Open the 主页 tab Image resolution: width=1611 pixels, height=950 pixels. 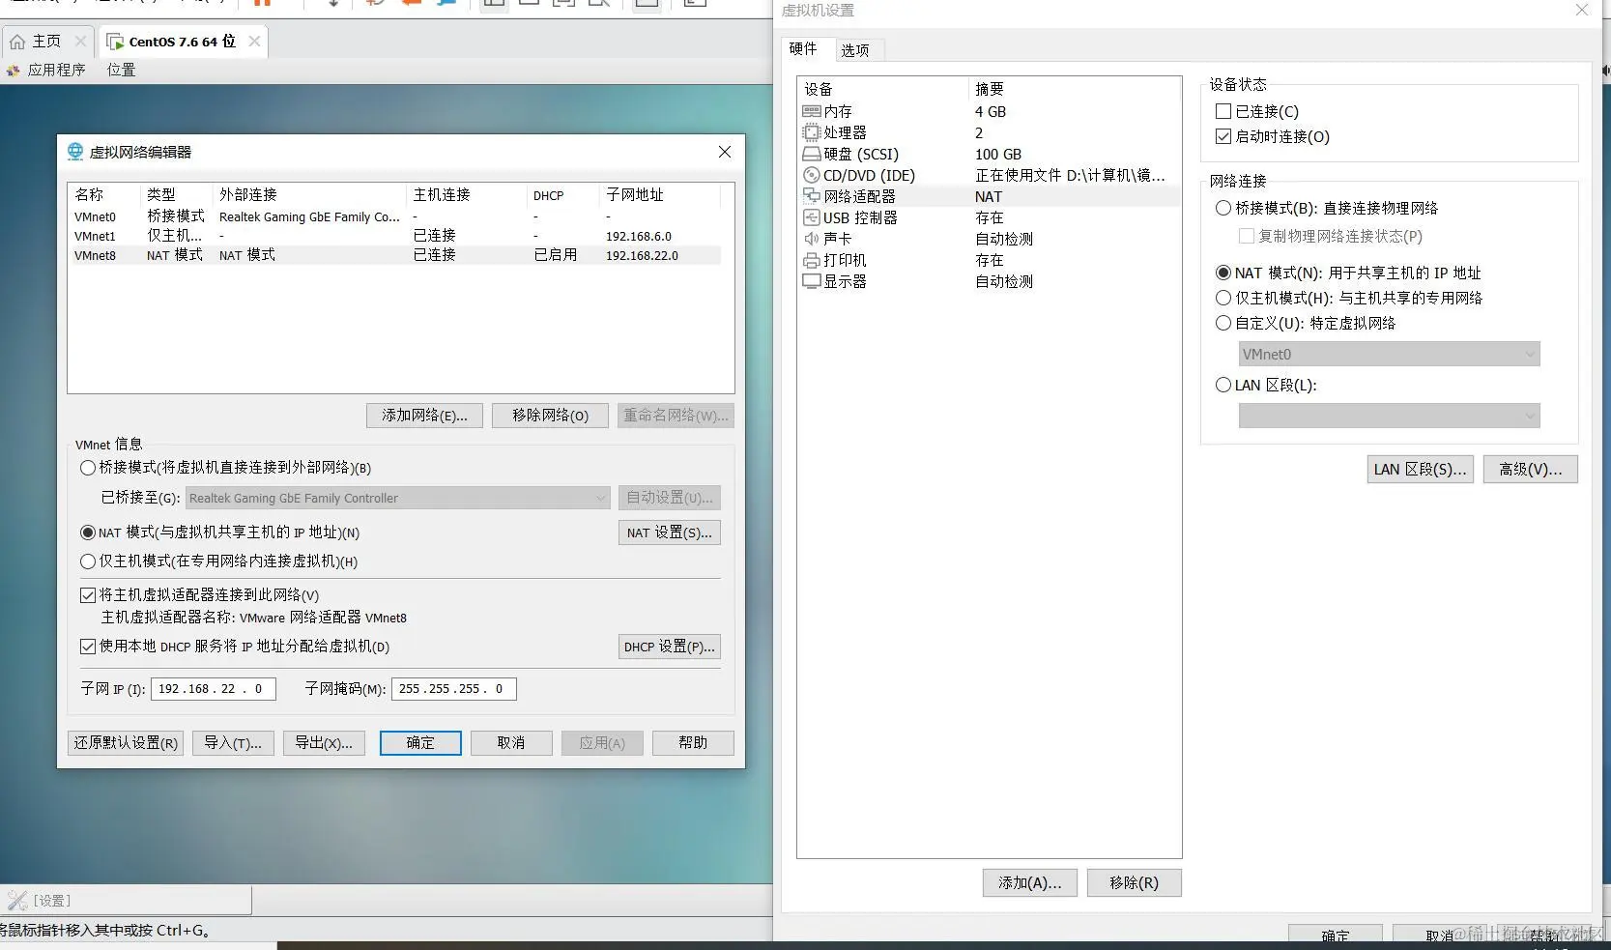(x=46, y=42)
